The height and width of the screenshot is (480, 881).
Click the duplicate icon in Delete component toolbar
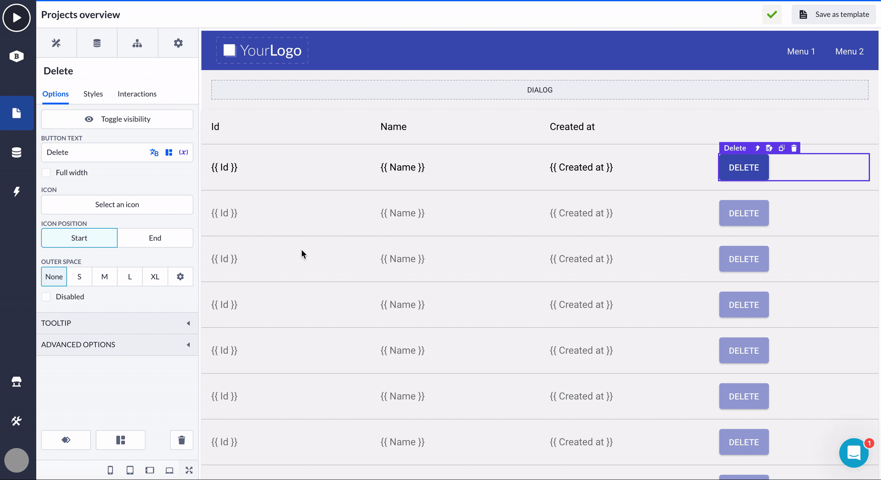point(782,148)
